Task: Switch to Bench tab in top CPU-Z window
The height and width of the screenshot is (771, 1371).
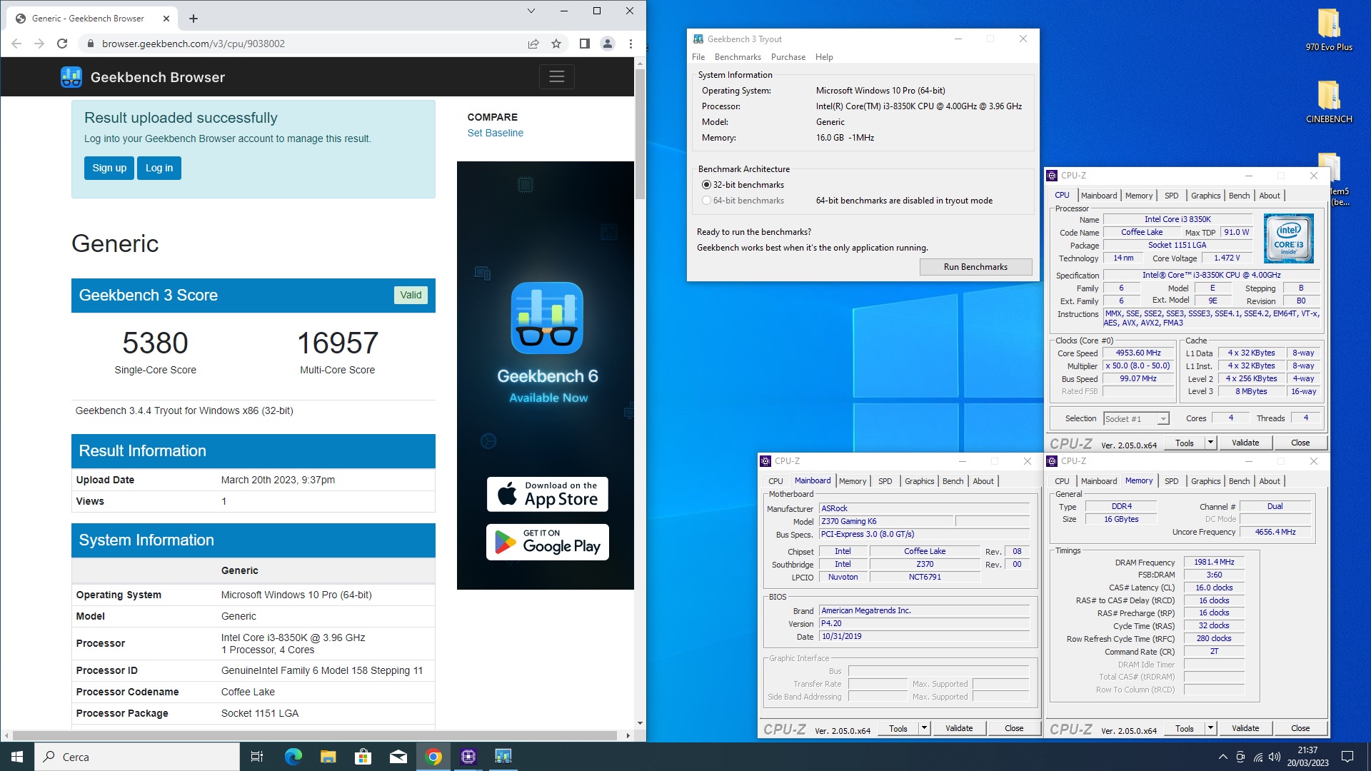Action: coord(1239,196)
